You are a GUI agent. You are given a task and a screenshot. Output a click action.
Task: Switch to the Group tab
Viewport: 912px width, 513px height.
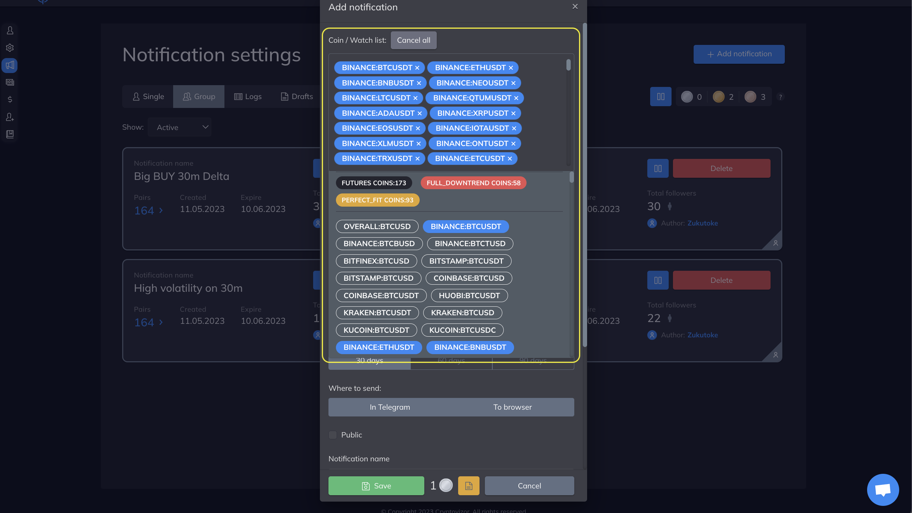click(199, 97)
